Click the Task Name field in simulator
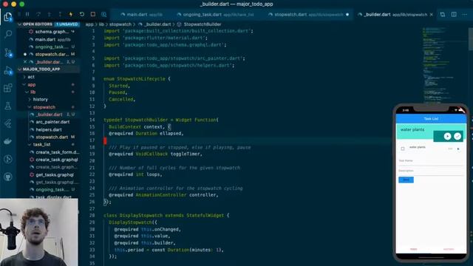The width and height of the screenshot is (473, 266). point(431,161)
